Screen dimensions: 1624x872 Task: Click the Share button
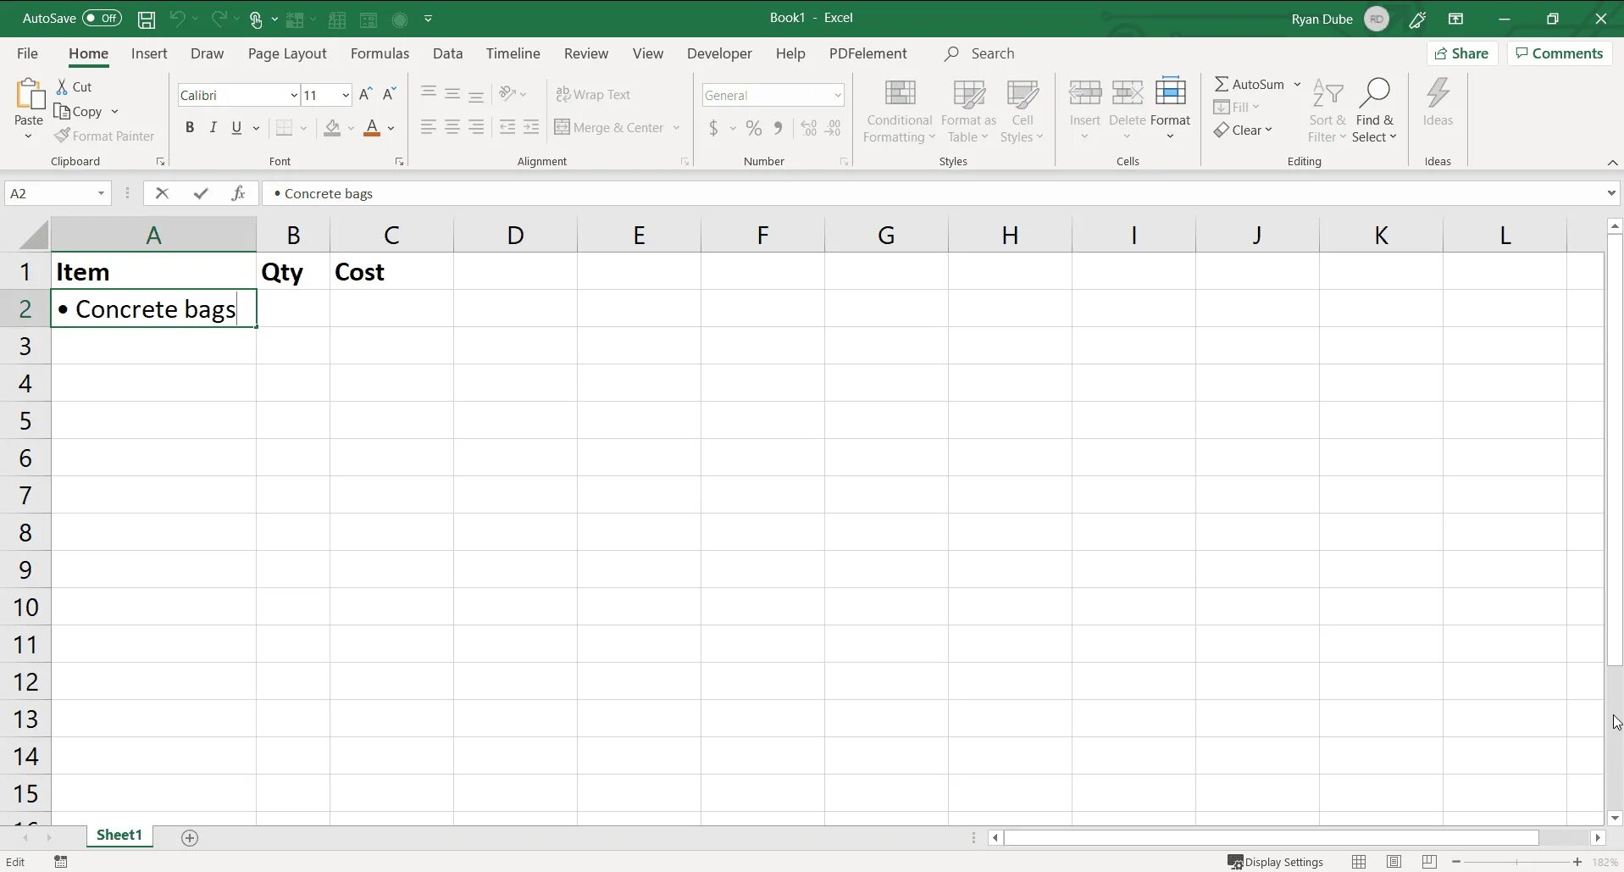[1462, 53]
